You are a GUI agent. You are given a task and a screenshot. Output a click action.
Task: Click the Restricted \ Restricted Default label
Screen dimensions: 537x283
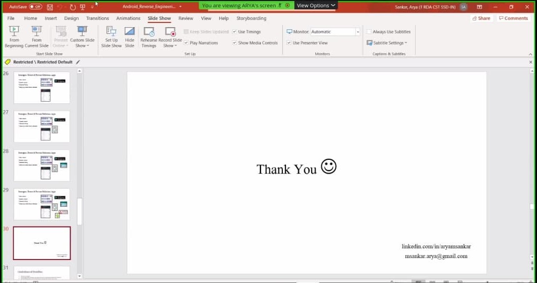point(43,62)
